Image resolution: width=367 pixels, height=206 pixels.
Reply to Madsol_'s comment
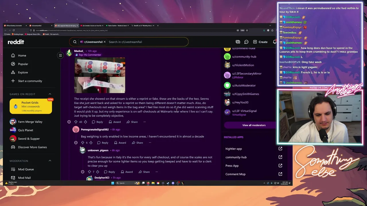point(97,122)
